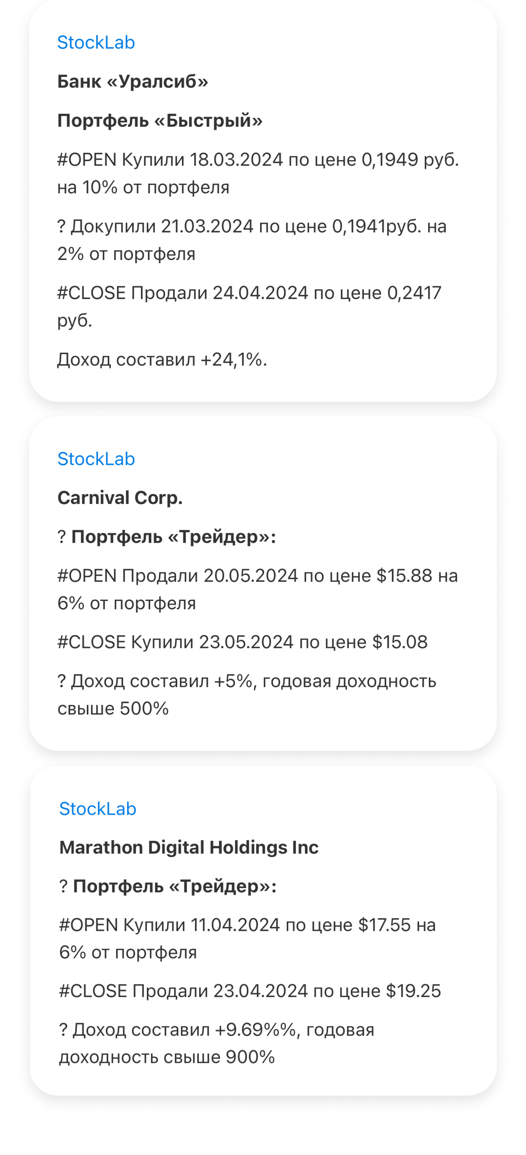Click #OPEN hashtag dated 11.04.2024
Screen dimensions: 526x1155
tap(89, 925)
